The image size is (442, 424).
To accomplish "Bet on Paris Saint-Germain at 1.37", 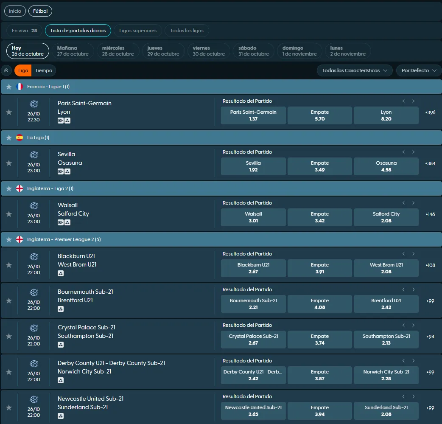I will 253,115.
